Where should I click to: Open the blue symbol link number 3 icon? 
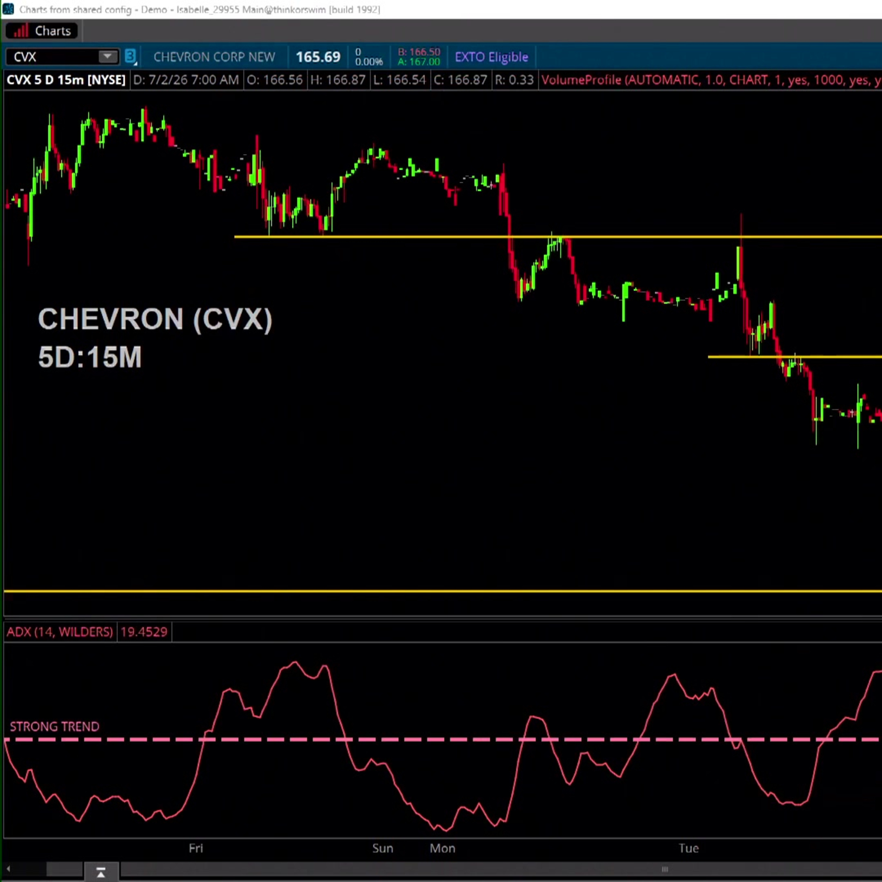point(131,57)
